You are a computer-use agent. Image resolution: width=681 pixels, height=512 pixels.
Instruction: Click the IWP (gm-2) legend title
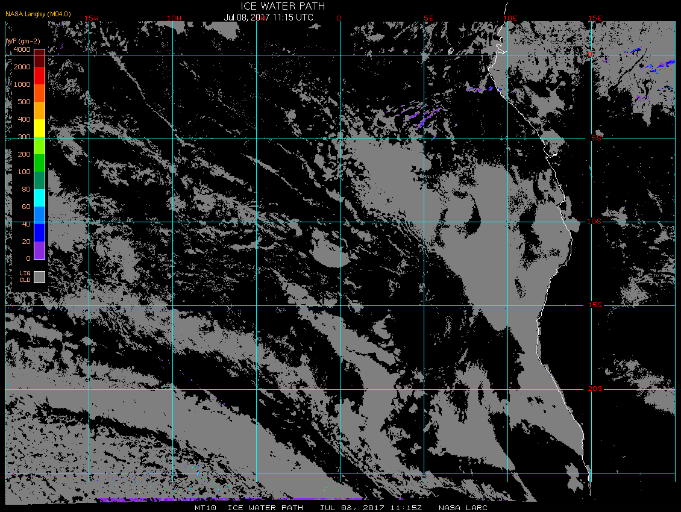(23, 41)
